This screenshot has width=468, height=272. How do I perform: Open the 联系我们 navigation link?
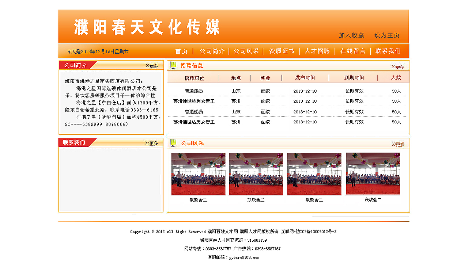point(387,51)
